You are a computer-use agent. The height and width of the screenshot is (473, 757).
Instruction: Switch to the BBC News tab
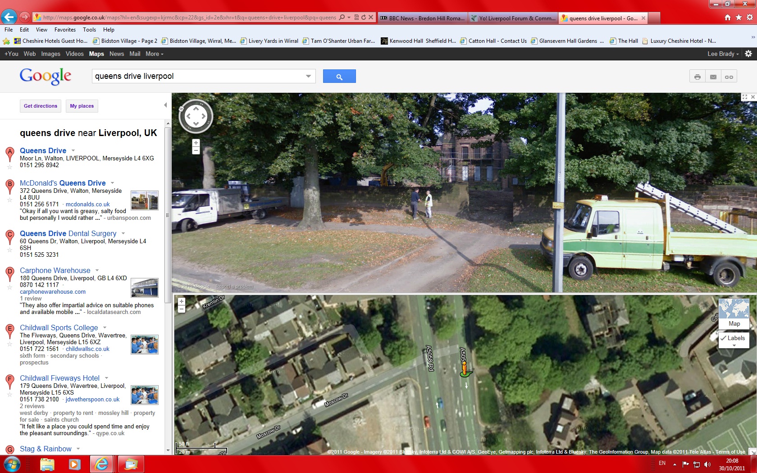pos(422,18)
